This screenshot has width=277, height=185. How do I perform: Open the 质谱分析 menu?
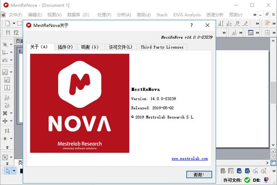pos(215,15)
